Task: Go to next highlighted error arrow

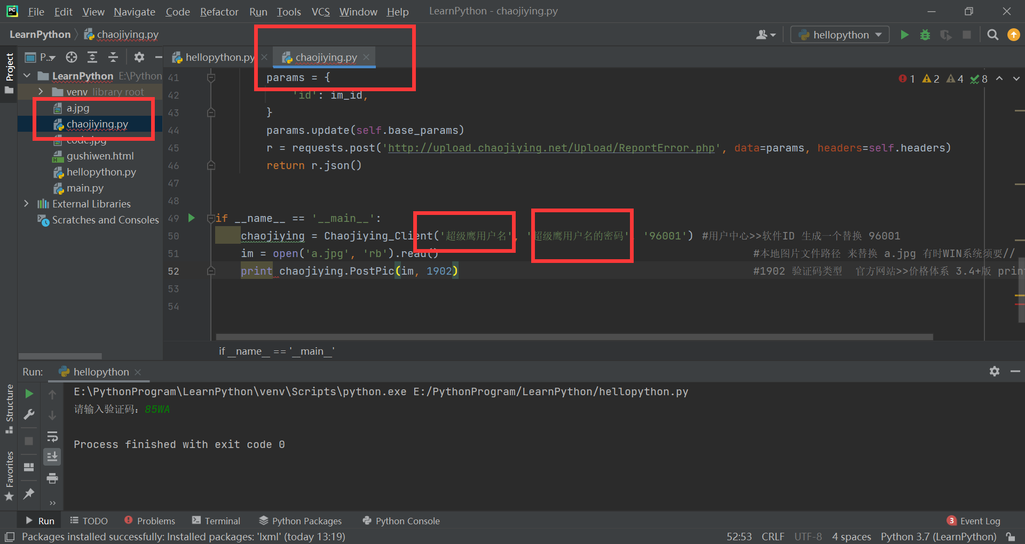Action: 1016,78
